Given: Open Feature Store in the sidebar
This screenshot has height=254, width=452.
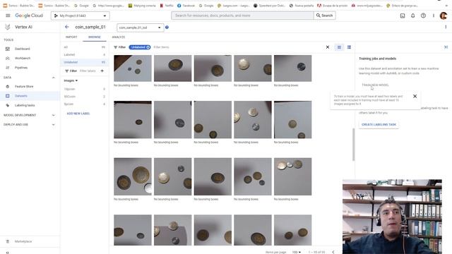Looking at the screenshot, I should (24, 86).
